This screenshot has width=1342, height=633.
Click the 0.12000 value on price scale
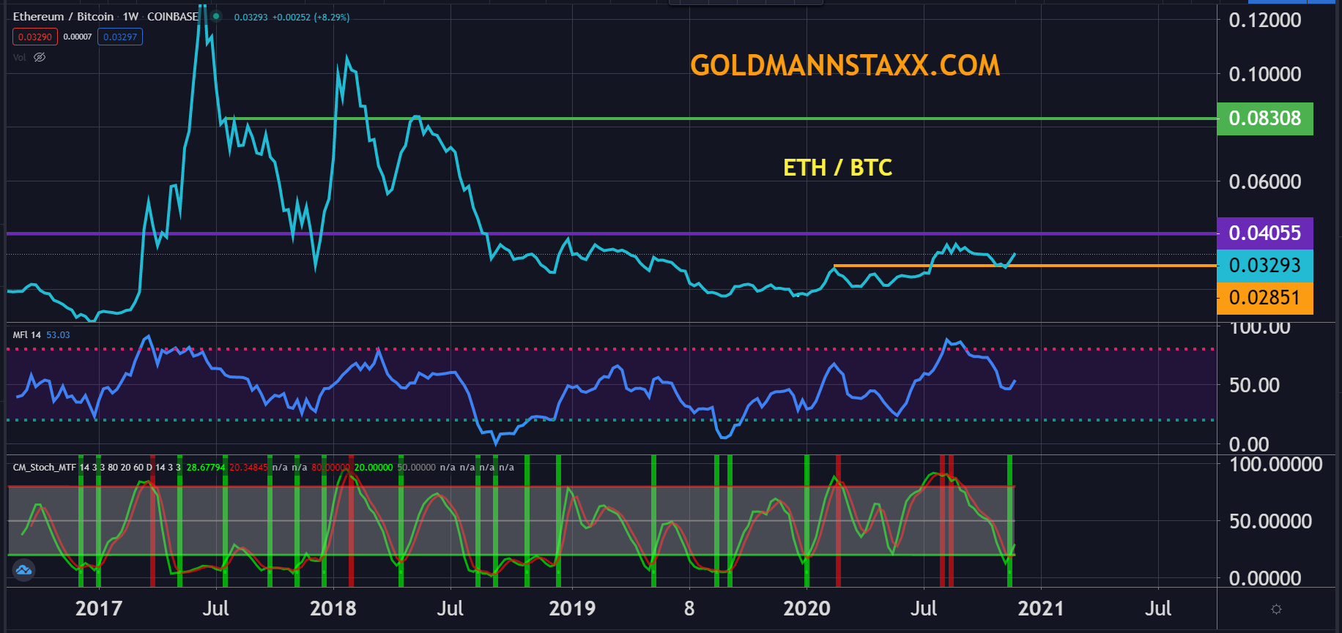point(1264,20)
